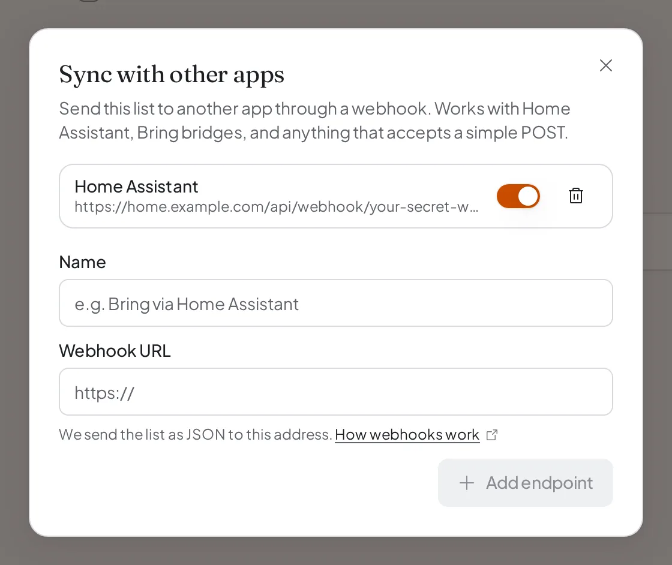Focus the Webhook URL input field

click(335, 392)
